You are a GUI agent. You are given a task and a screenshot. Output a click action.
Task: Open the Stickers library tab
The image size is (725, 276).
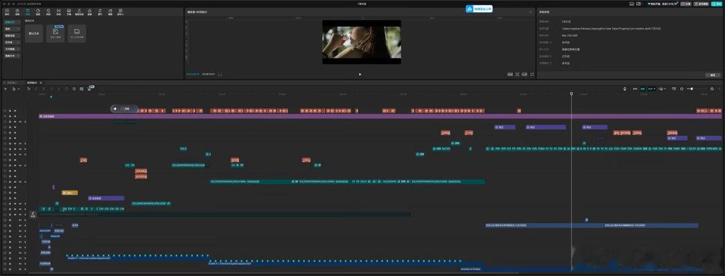(x=38, y=11)
